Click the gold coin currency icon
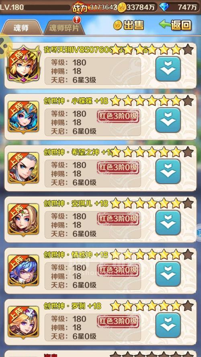The image size is (201, 357). (122, 7)
